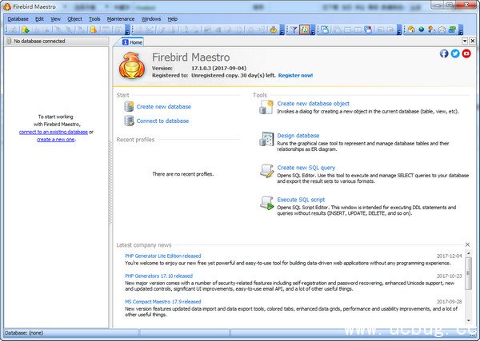480x341 pixels.
Task: Switch to the Home tab
Action: click(x=134, y=42)
